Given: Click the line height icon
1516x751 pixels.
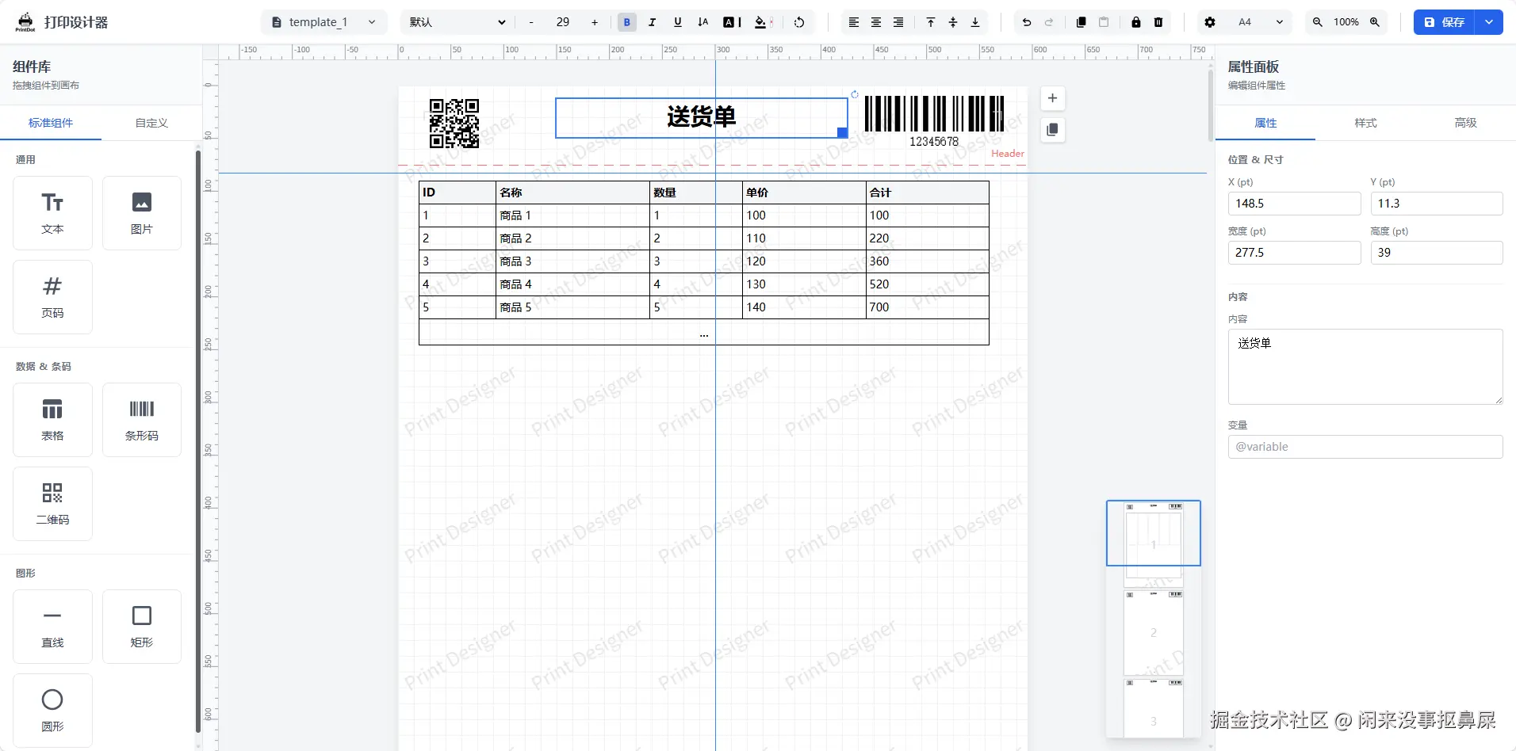Looking at the screenshot, I should click(x=702, y=22).
